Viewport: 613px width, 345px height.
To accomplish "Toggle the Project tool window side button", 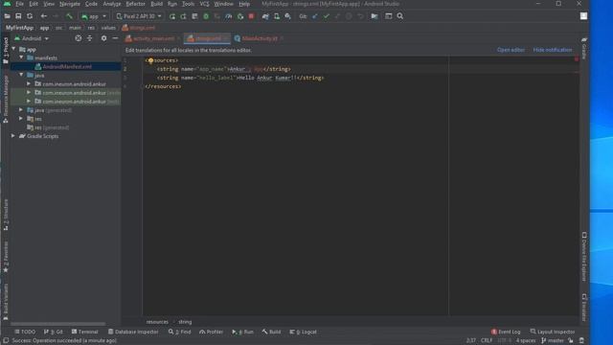I will [6, 51].
